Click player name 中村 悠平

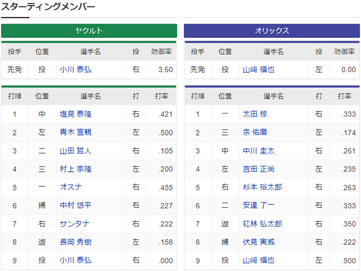coord(76,205)
